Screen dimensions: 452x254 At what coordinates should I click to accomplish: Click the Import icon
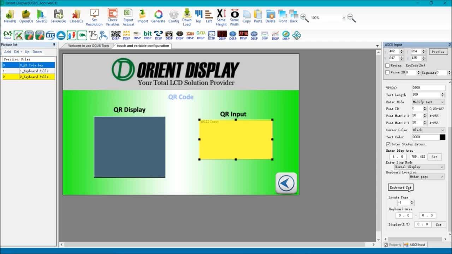coord(143,16)
